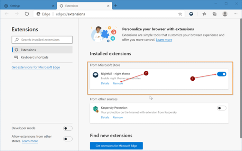Click the From Microsoft Store label
The width and height of the screenshot is (242, 151).
point(105,65)
